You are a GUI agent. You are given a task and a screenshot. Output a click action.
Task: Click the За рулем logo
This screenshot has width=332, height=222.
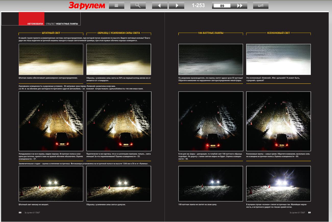(87, 5)
